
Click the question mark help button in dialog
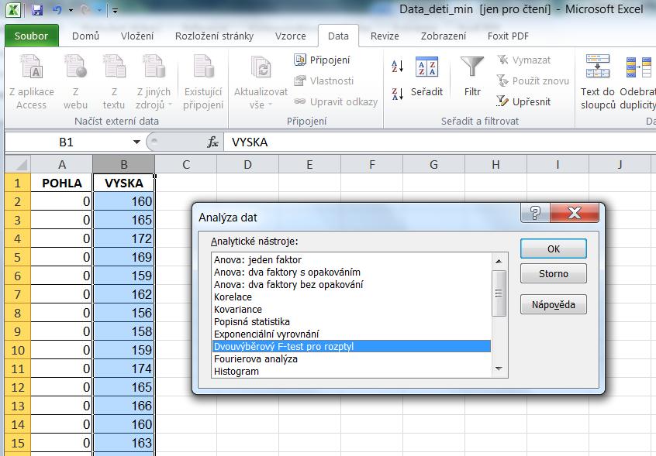pyautogui.click(x=536, y=213)
